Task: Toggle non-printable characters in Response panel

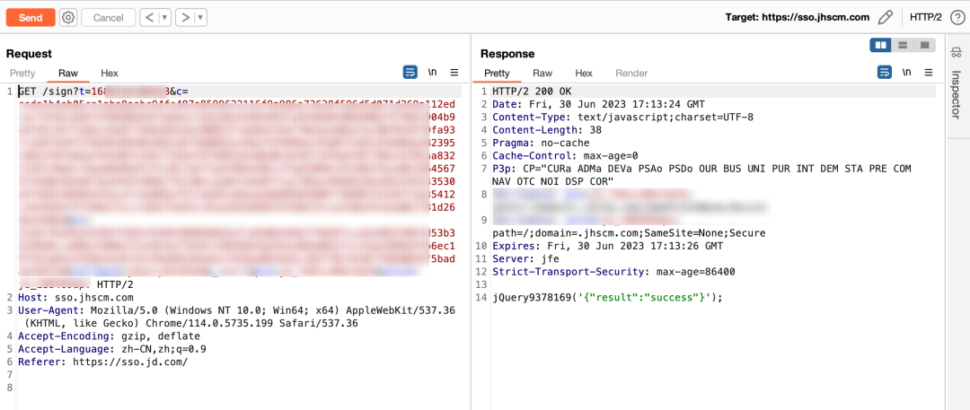Action: tap(906, 73)
